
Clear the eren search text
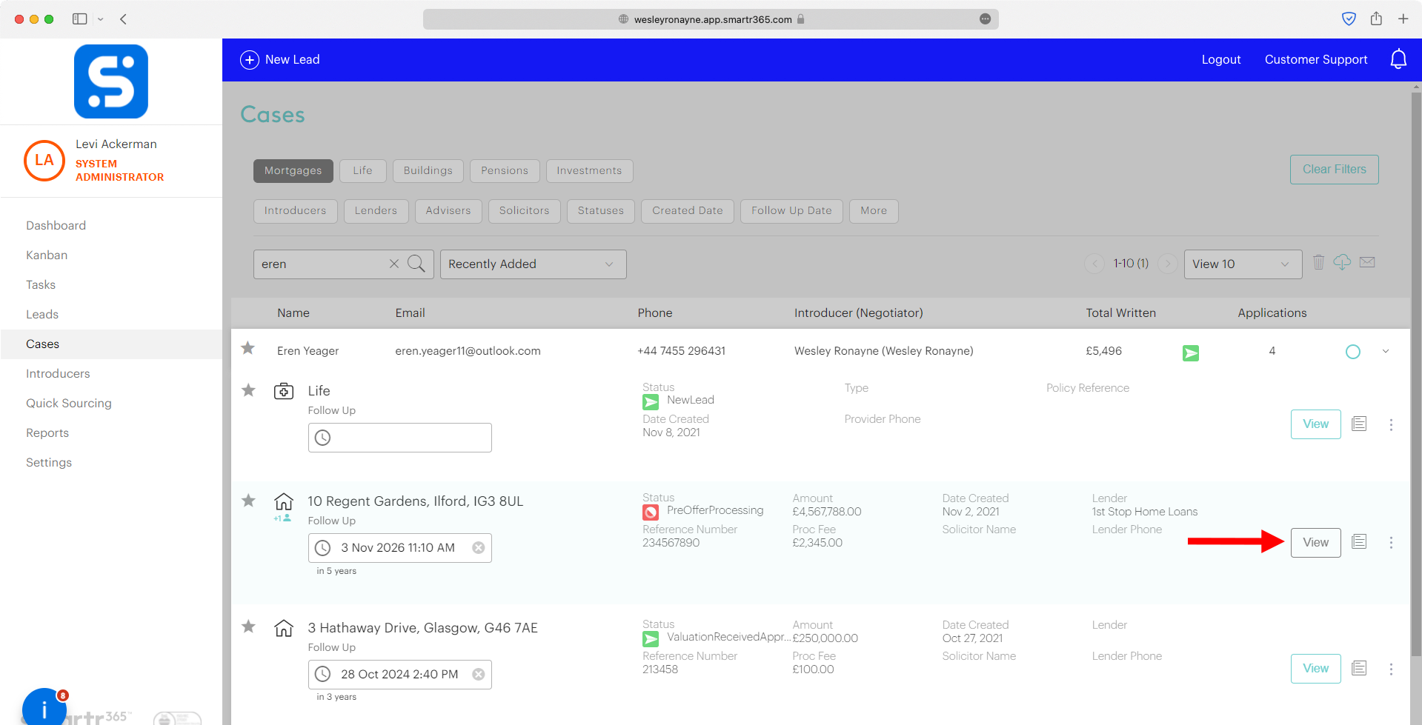coord(394,264)
